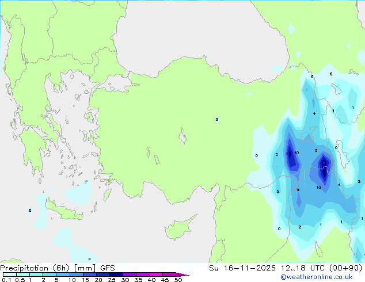
Task: Click the 'Su 16-11-2025 12..18 UTC (00+90)' timestamp
Action: point(286,268)
